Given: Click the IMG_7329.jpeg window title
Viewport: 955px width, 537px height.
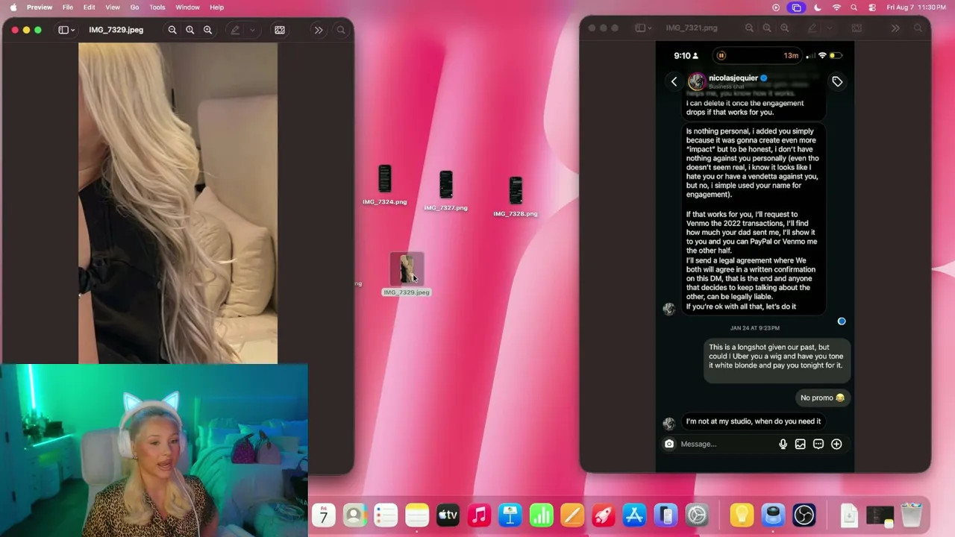Looking at the screenshot, I should tap(116, 30).
